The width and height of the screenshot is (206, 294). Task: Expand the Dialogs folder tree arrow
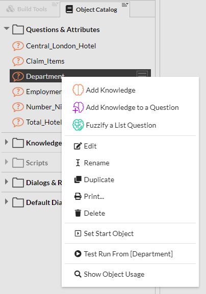(7, 182)
